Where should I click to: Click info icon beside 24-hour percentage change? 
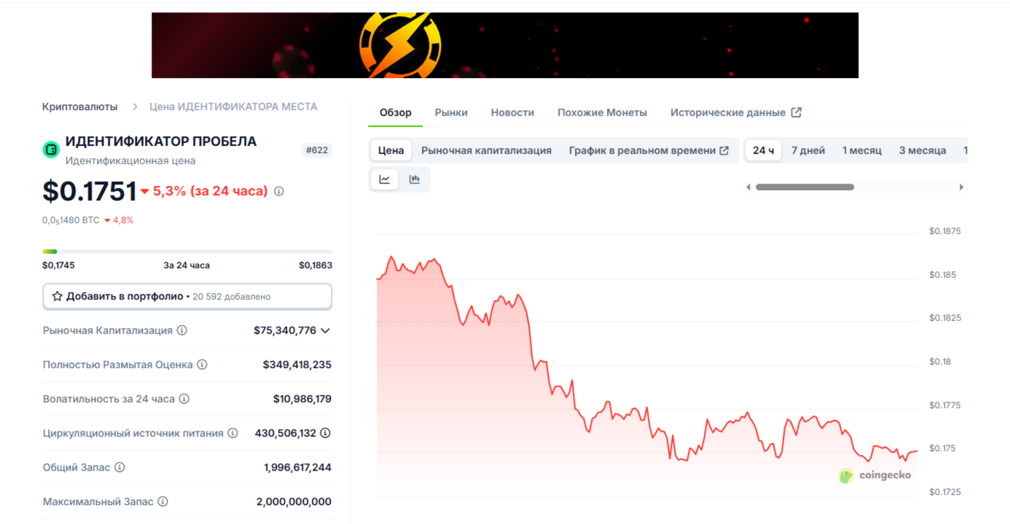[x=279, y=192]
